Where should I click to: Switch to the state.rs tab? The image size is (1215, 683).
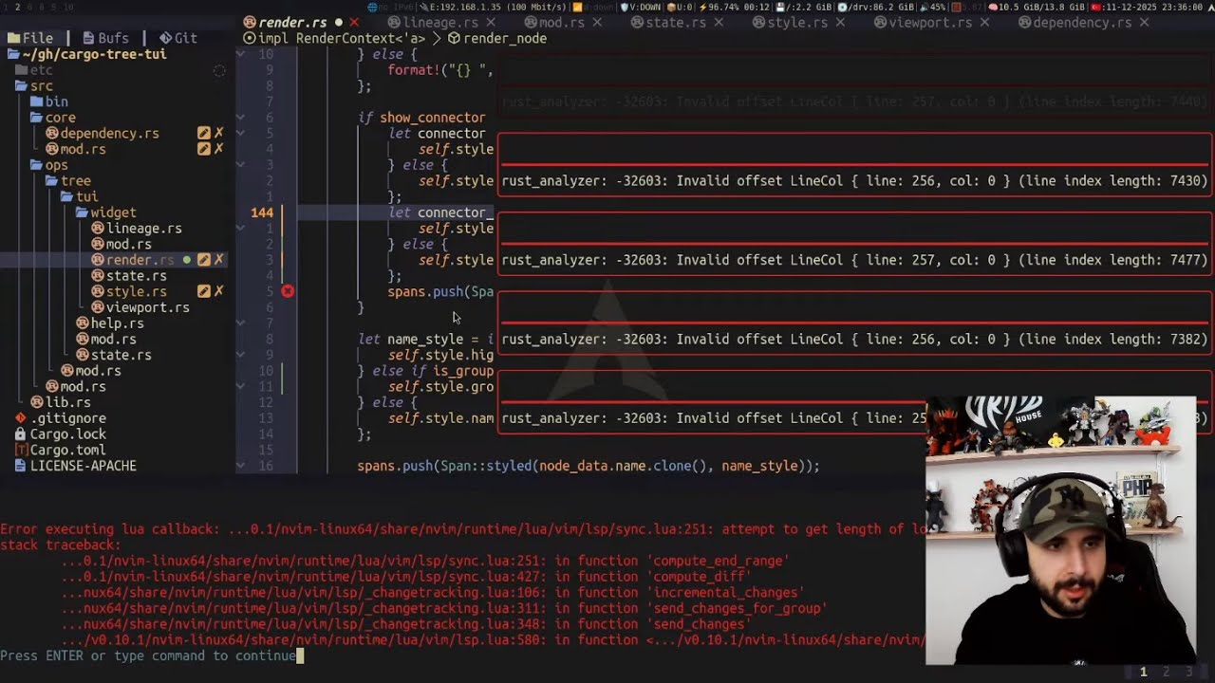click(667, 22)
